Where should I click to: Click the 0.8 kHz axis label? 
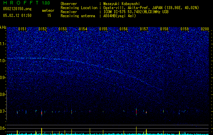3,94
